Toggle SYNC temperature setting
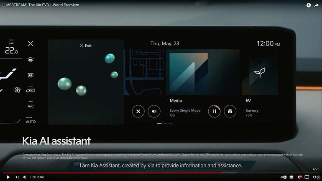Image resolution: width=322 pixels, height=181 pixels. point(11,43)
